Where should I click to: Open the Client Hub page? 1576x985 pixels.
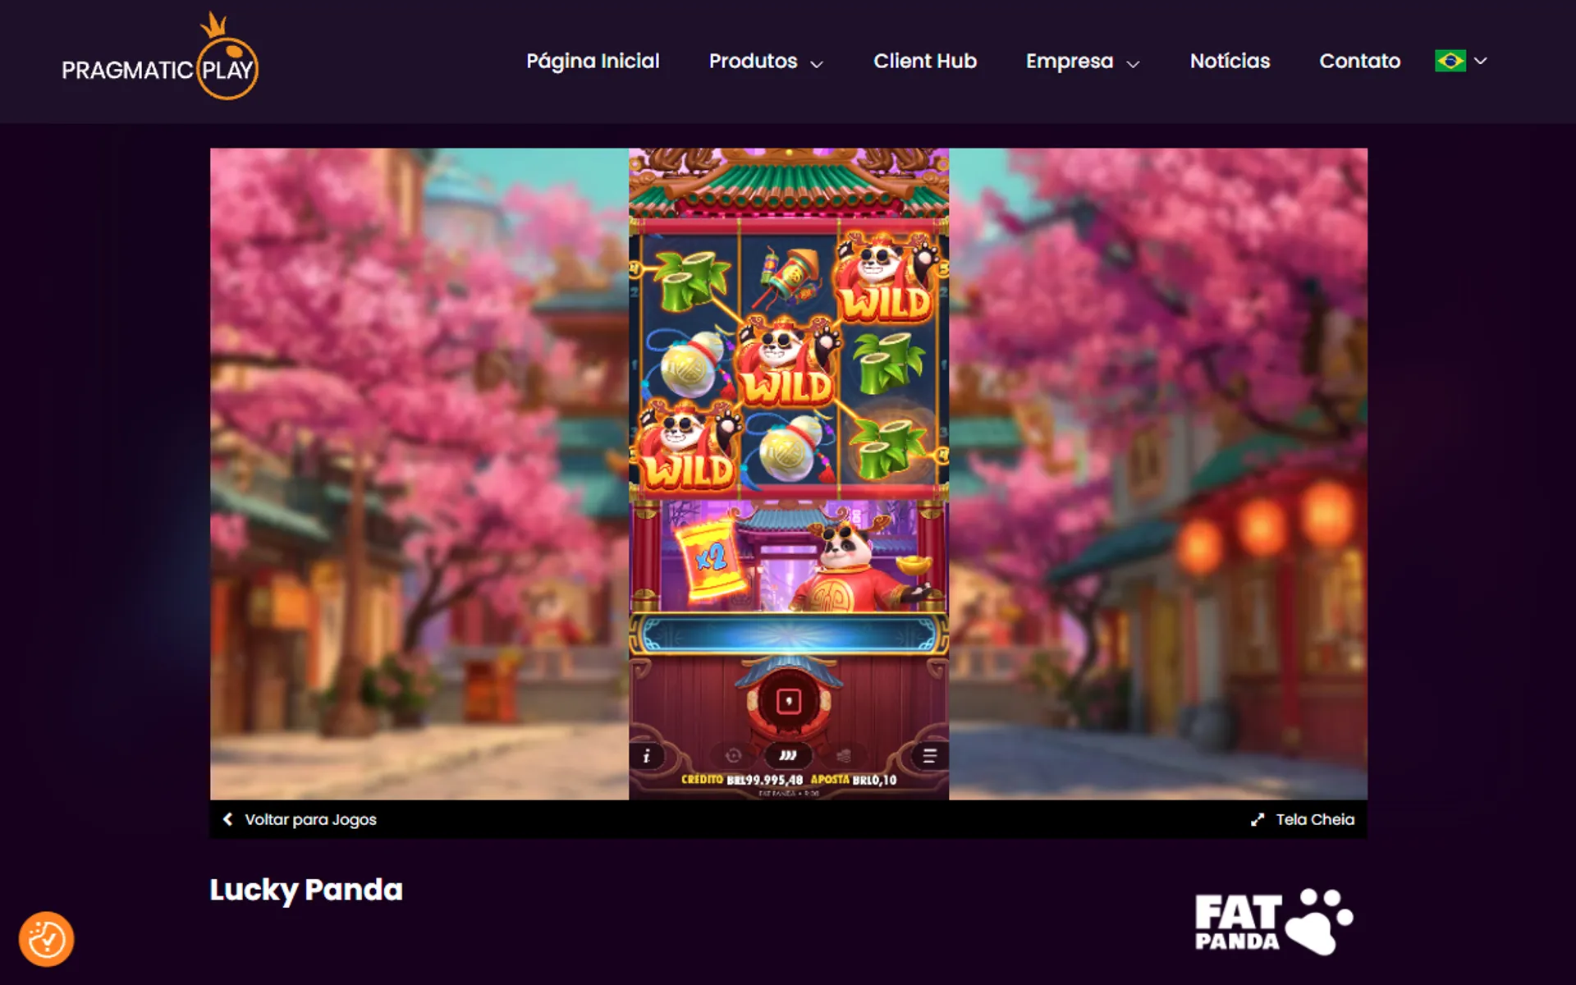(925, 61)
